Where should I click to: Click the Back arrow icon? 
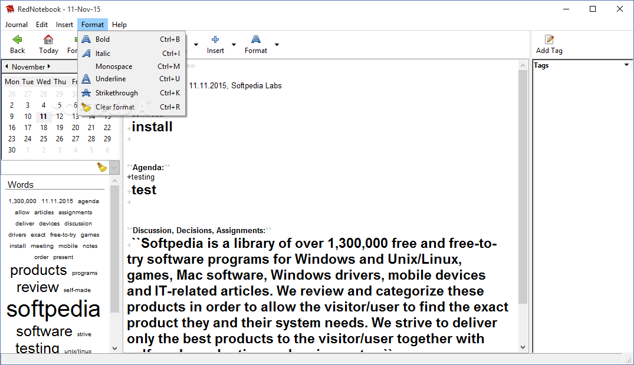17,39
